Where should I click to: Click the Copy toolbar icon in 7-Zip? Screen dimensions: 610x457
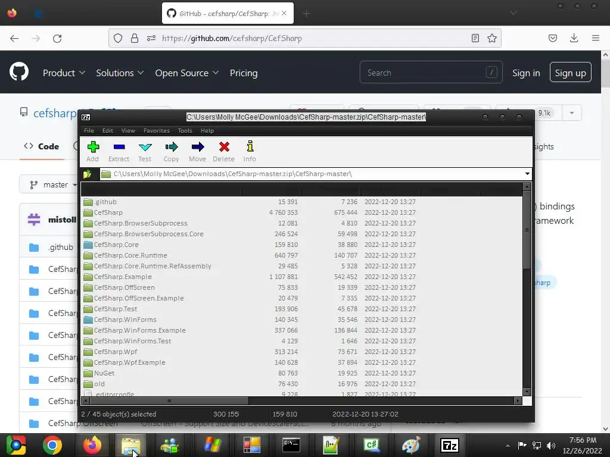pyautogui.click(x=171, y=151)
